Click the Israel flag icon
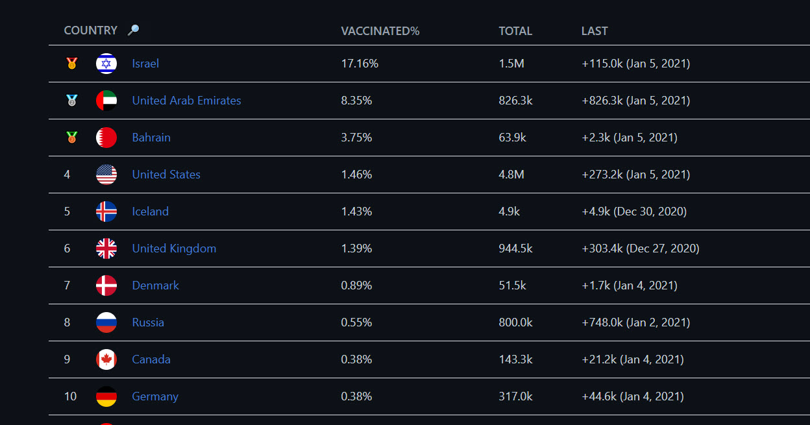The image size is (810, 425). [106, 64]
